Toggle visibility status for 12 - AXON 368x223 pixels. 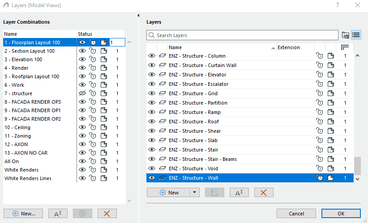point(82,144)
